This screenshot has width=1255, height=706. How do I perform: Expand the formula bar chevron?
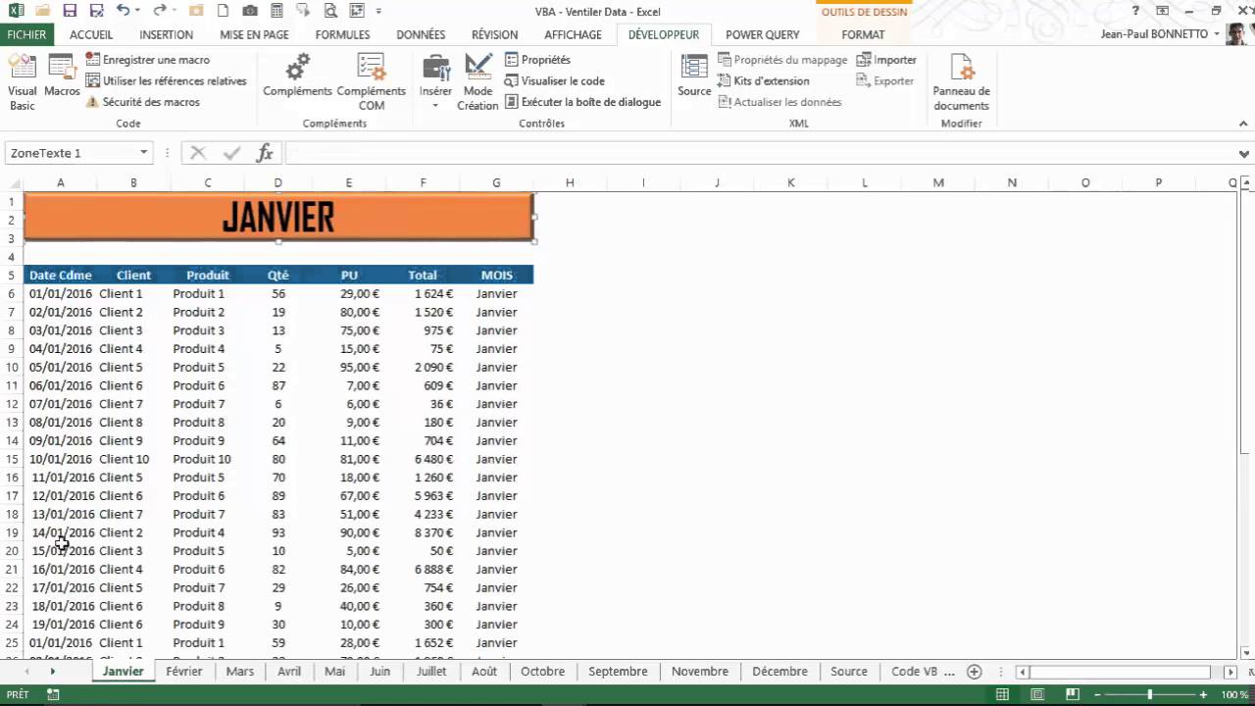point(1244,154)
